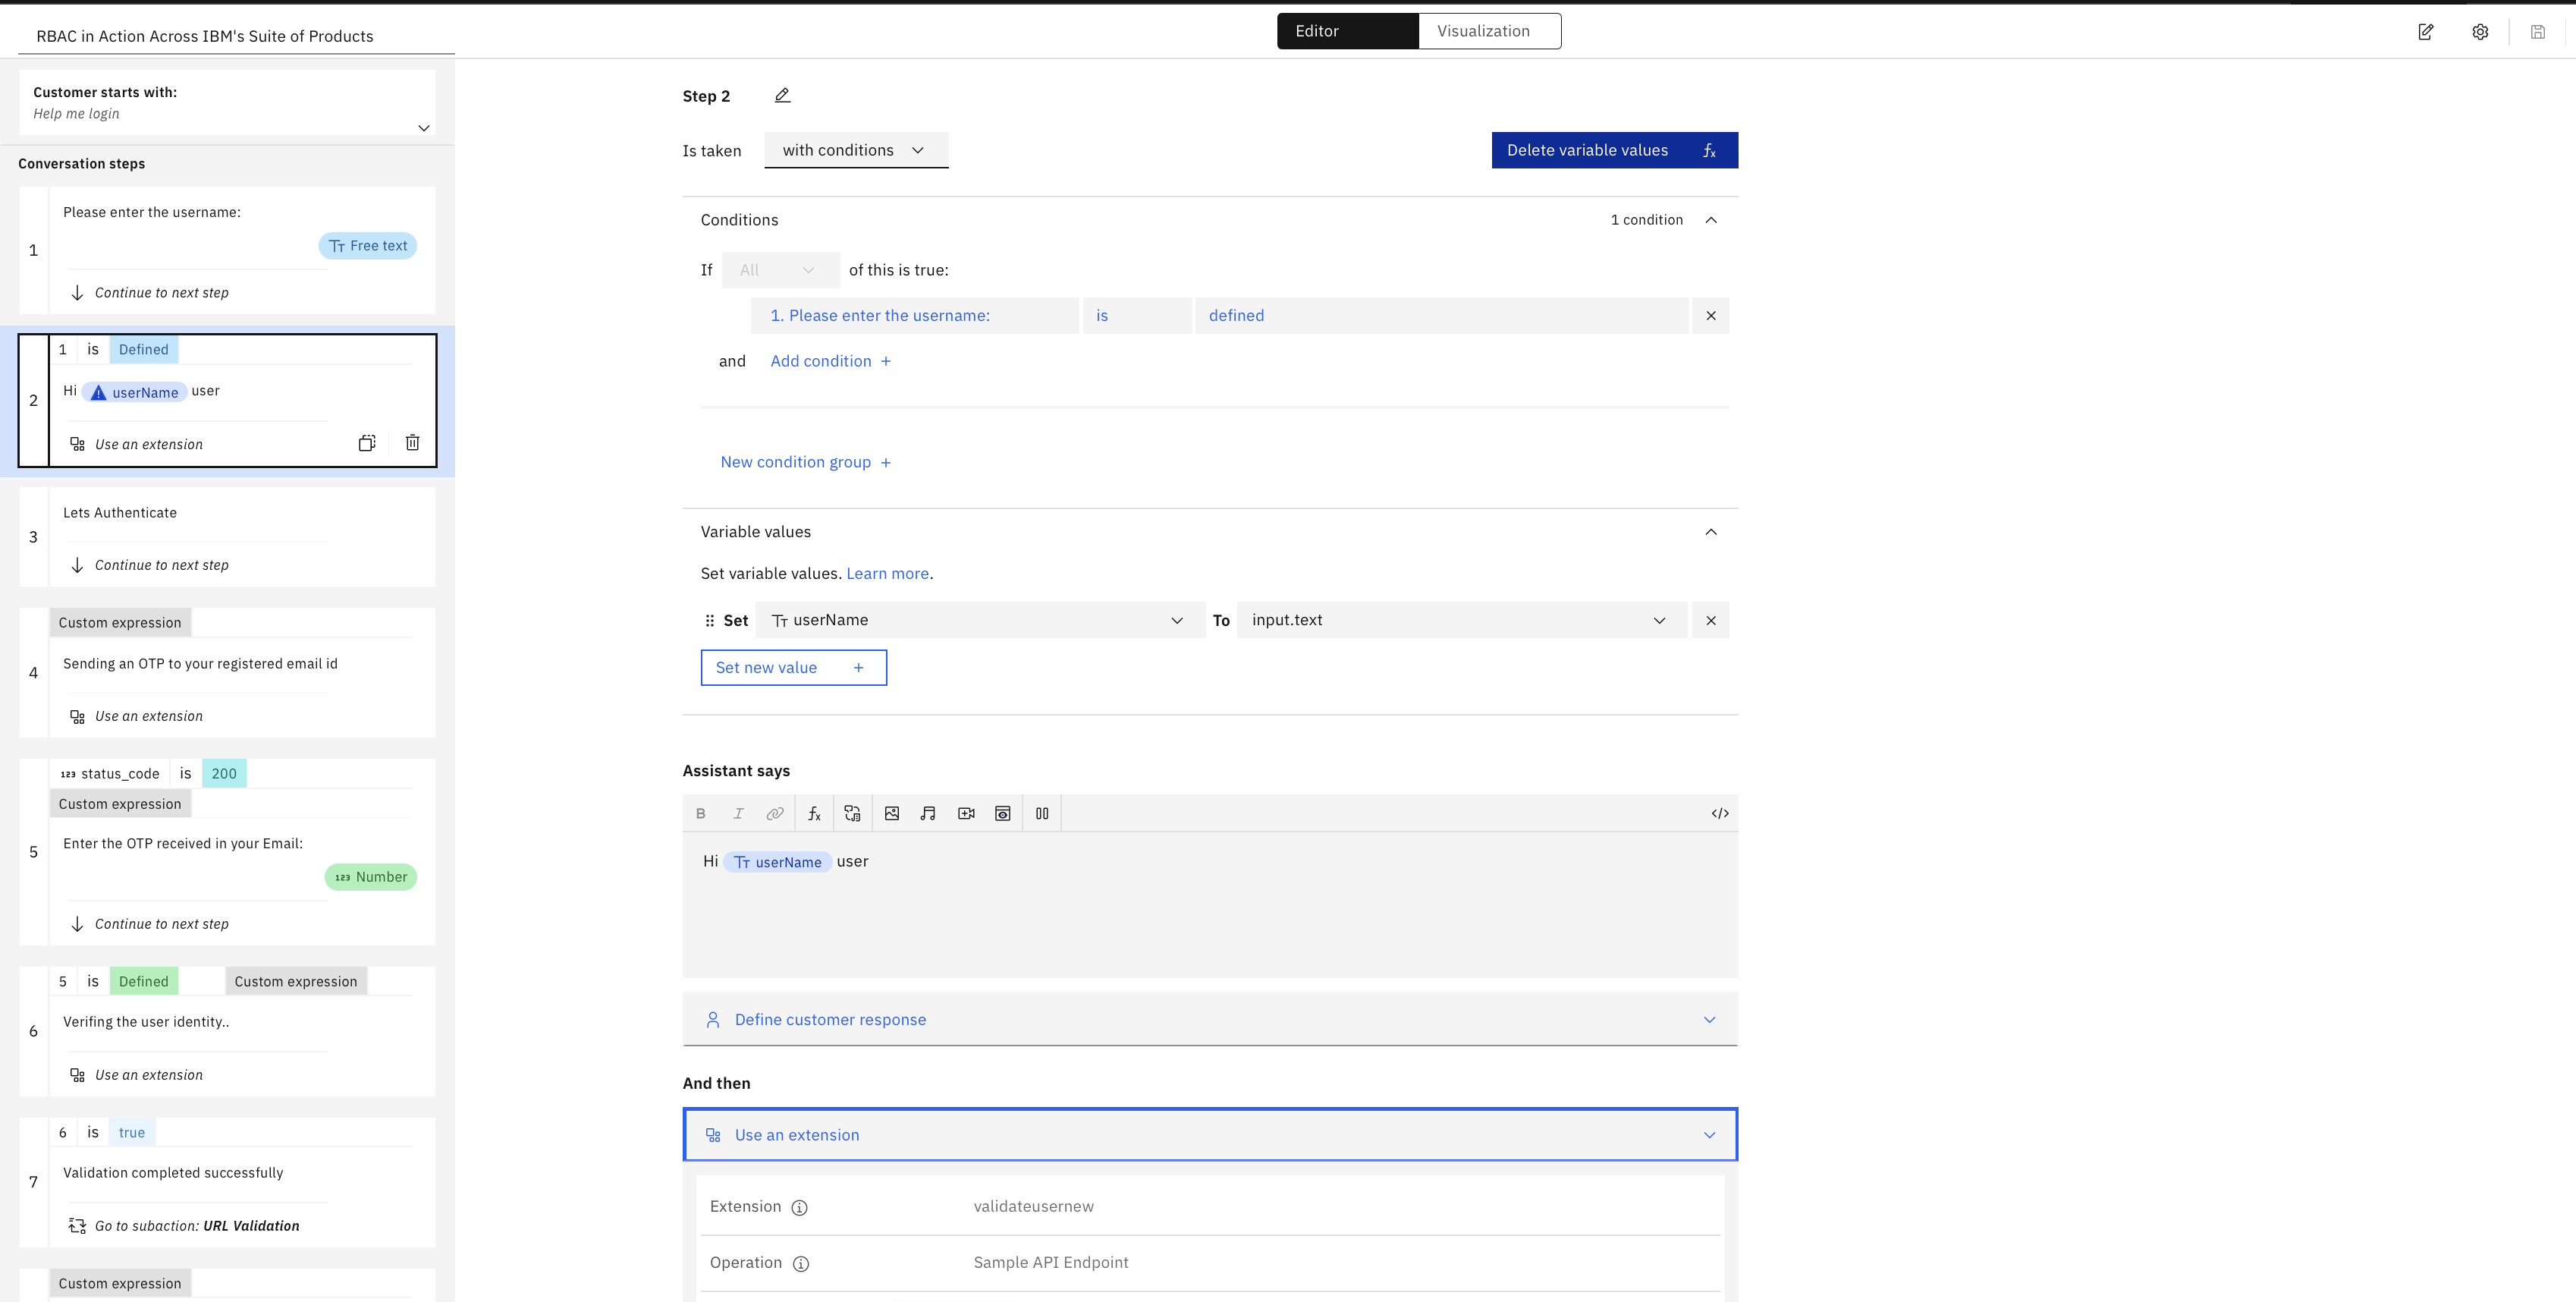The image size is (2576, 1302).
Task: Insert a video into the assistant response
Action: point(966,813)
